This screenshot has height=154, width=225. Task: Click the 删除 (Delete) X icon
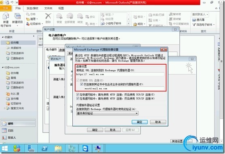click(48, 16)
